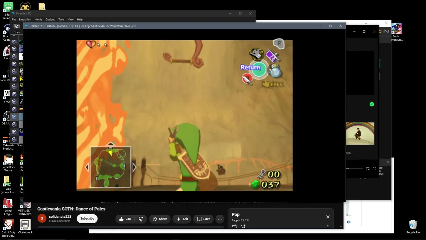Dislike the Castlevania video
Image resolution: width=426 pixels, height=240 pixels.
click(x=141, y=219)
